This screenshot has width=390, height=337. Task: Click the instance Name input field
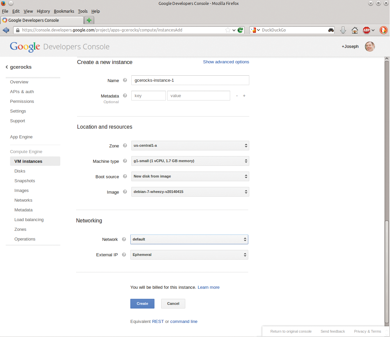tap(190, 80)
